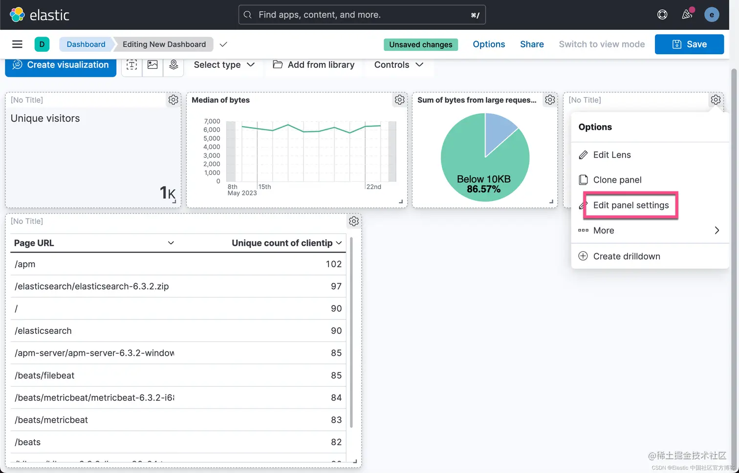The height and width of the screenshot is (473, 739).
Task: Add a maps panel icon
Action: [x=174, y=65]
